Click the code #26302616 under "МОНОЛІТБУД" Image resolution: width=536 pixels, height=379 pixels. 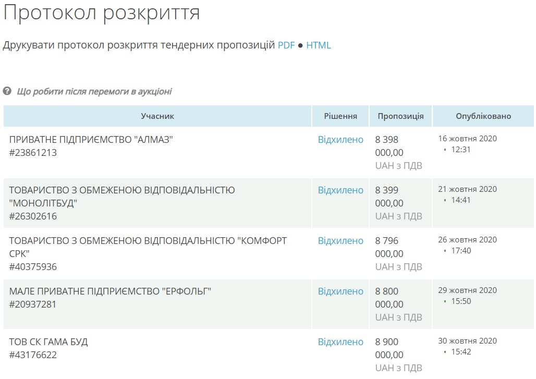33,216
